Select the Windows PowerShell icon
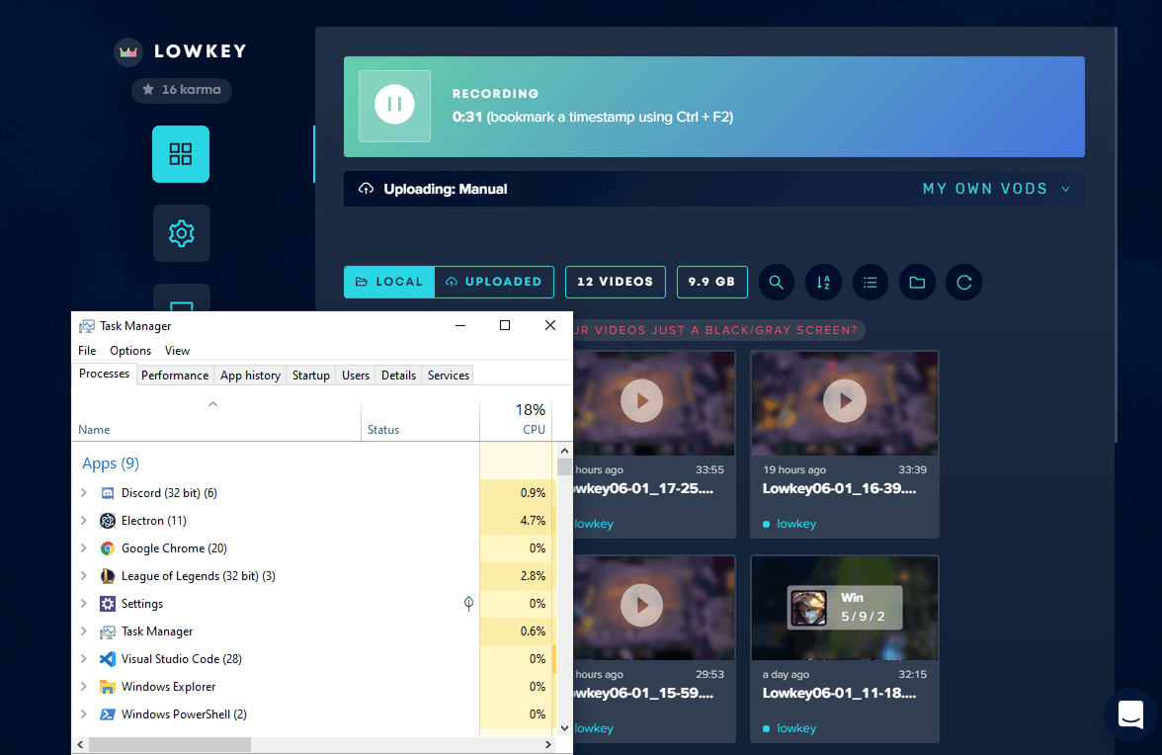Viewport: 1162px width, 755px height. pyautogui.click(x=108, y=714)
